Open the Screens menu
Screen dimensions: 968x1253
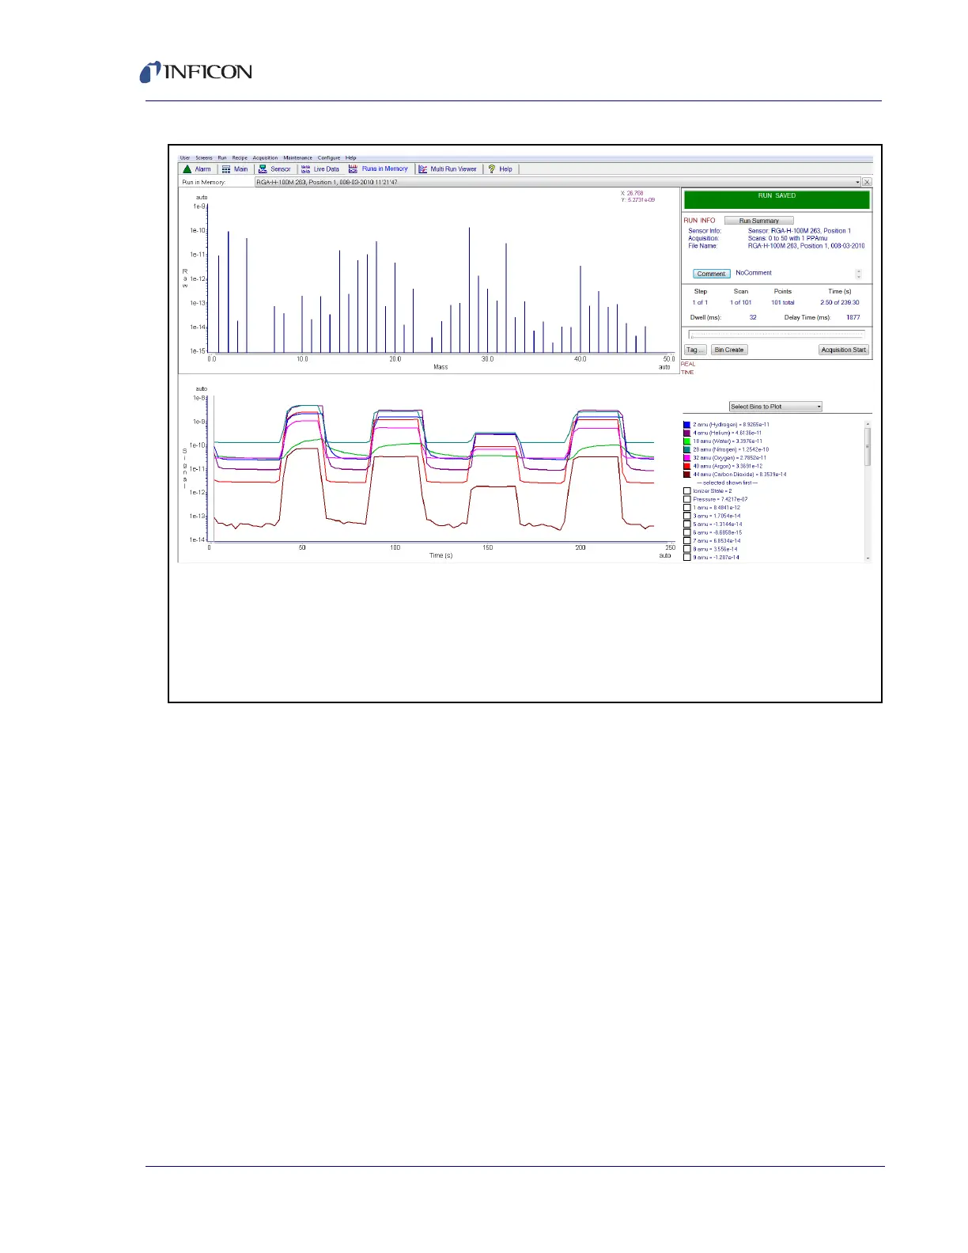tap(204, 157)
